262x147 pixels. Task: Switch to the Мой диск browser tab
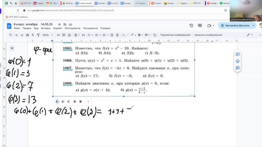pos(68,3)
